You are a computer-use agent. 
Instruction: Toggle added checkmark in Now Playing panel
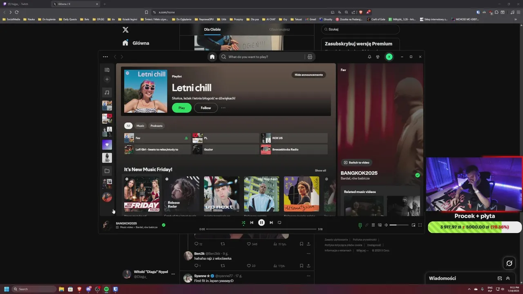click(417, 175)
